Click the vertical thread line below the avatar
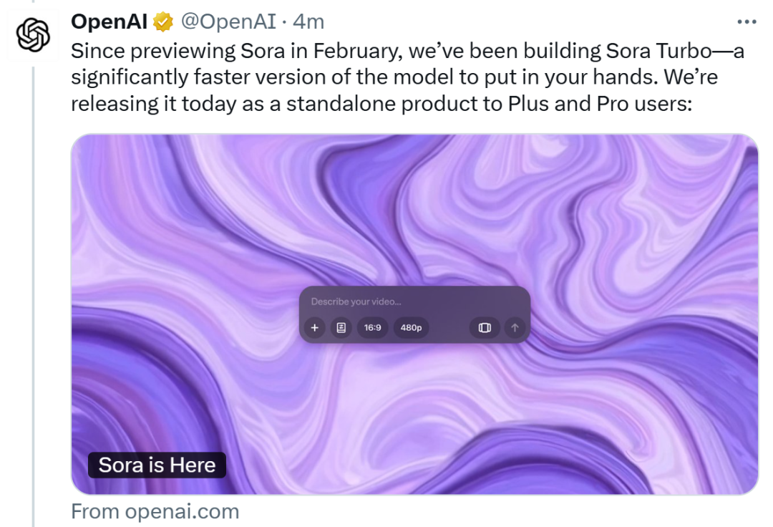This screenshot has height=527, width=773. (x=33, y=296)
